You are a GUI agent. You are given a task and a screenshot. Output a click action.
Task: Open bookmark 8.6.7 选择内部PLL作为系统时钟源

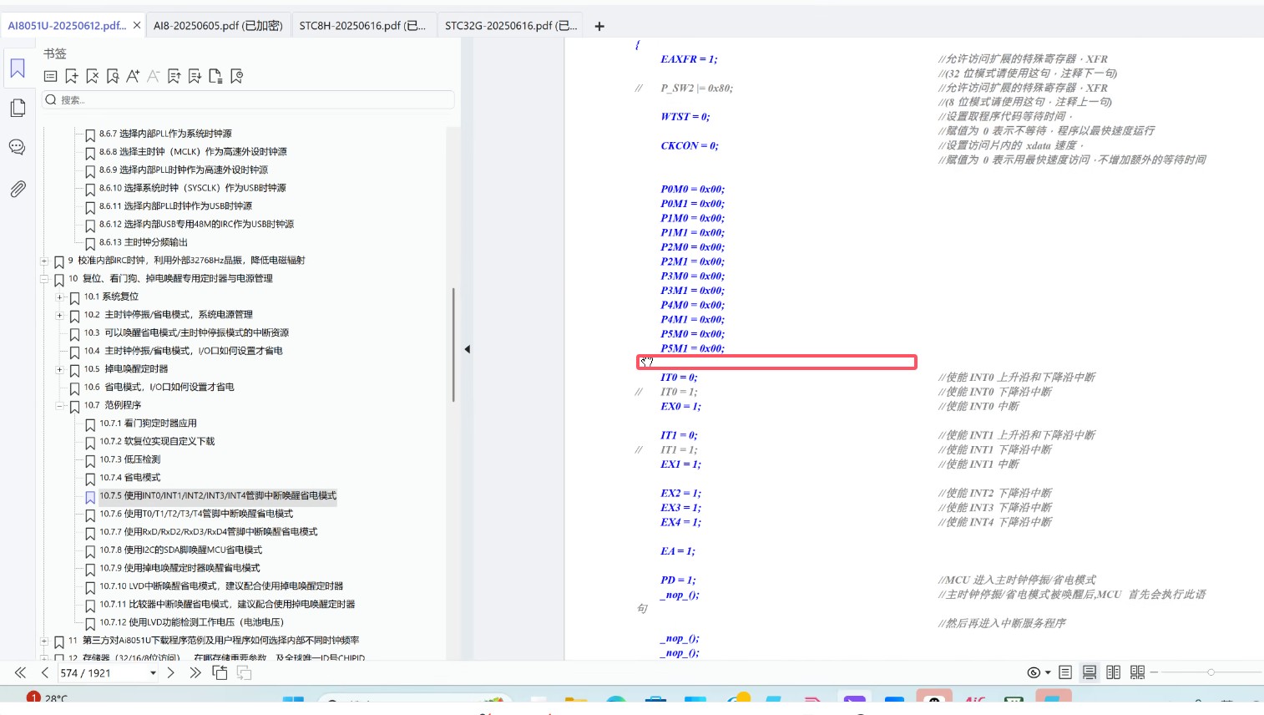point(165,134)
